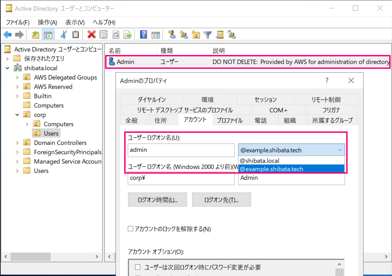Image resolution: width=392 pixels, height=276 pixels.
Task: Open the 操作(A) menu
Action: (x=47, y=22)
